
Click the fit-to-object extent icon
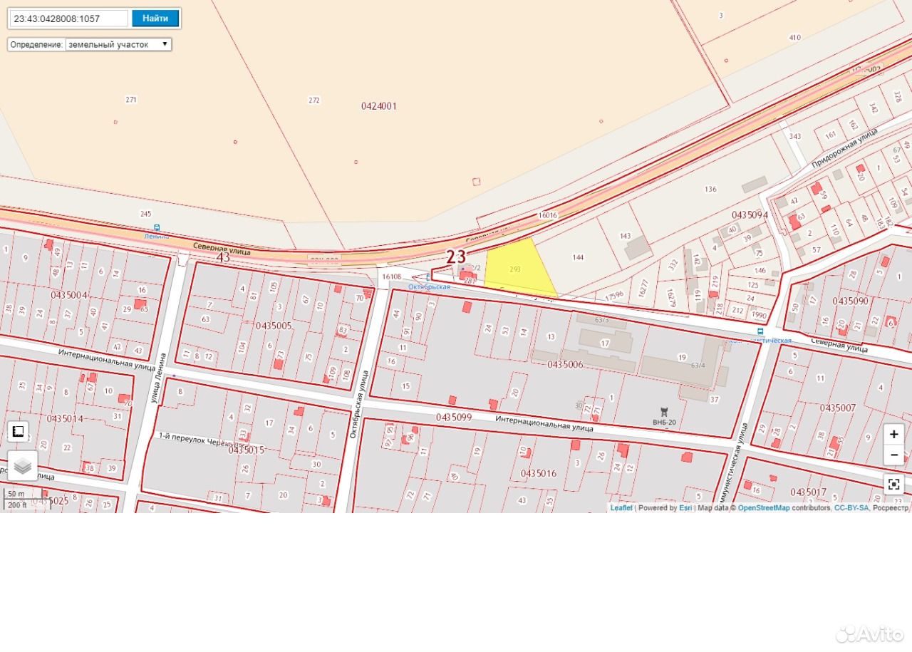894,485
